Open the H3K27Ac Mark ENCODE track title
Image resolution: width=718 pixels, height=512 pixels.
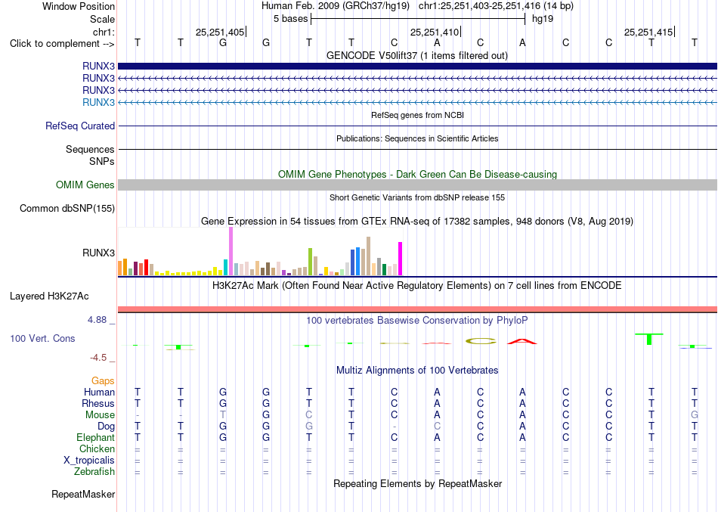click(x=417, y=286)
